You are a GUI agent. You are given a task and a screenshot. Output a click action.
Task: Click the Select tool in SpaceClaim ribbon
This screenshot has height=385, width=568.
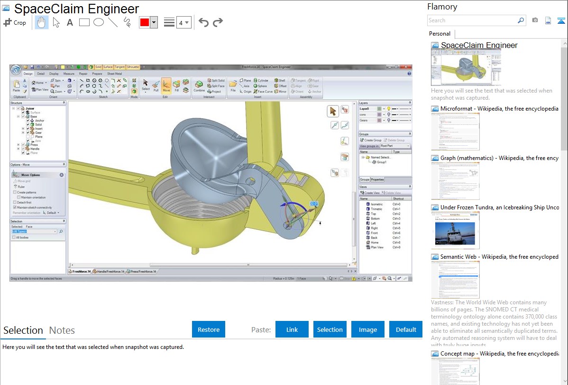click(x=146, y=85)
